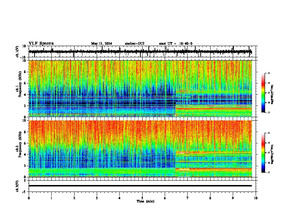Click the "8" kHz tick on ch.1 frequency axis
The height and width of the screenshot is (222, 288).
[x=26, y=72]
